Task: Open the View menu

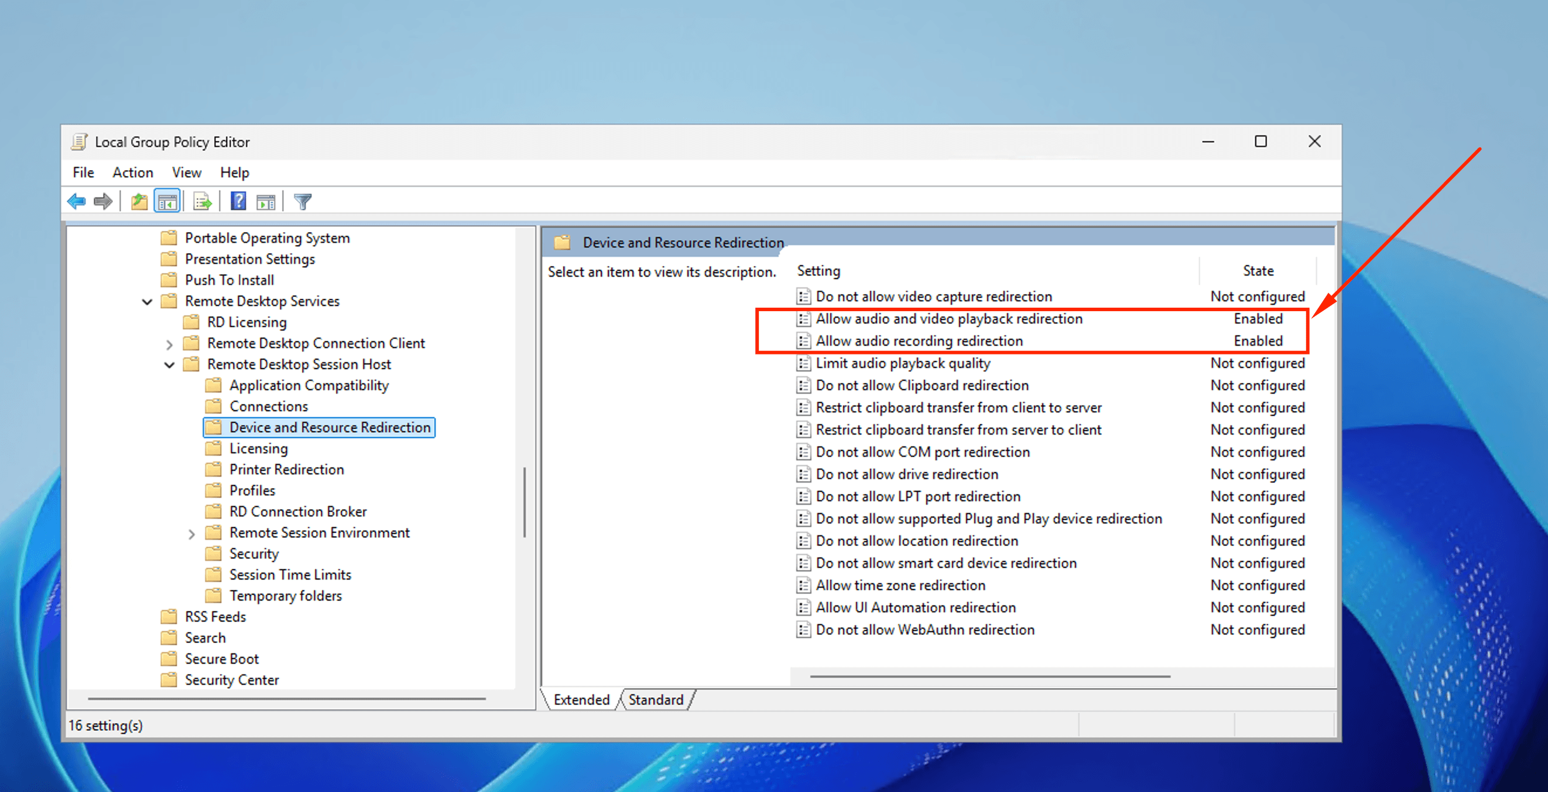Action: pos(186,173)
